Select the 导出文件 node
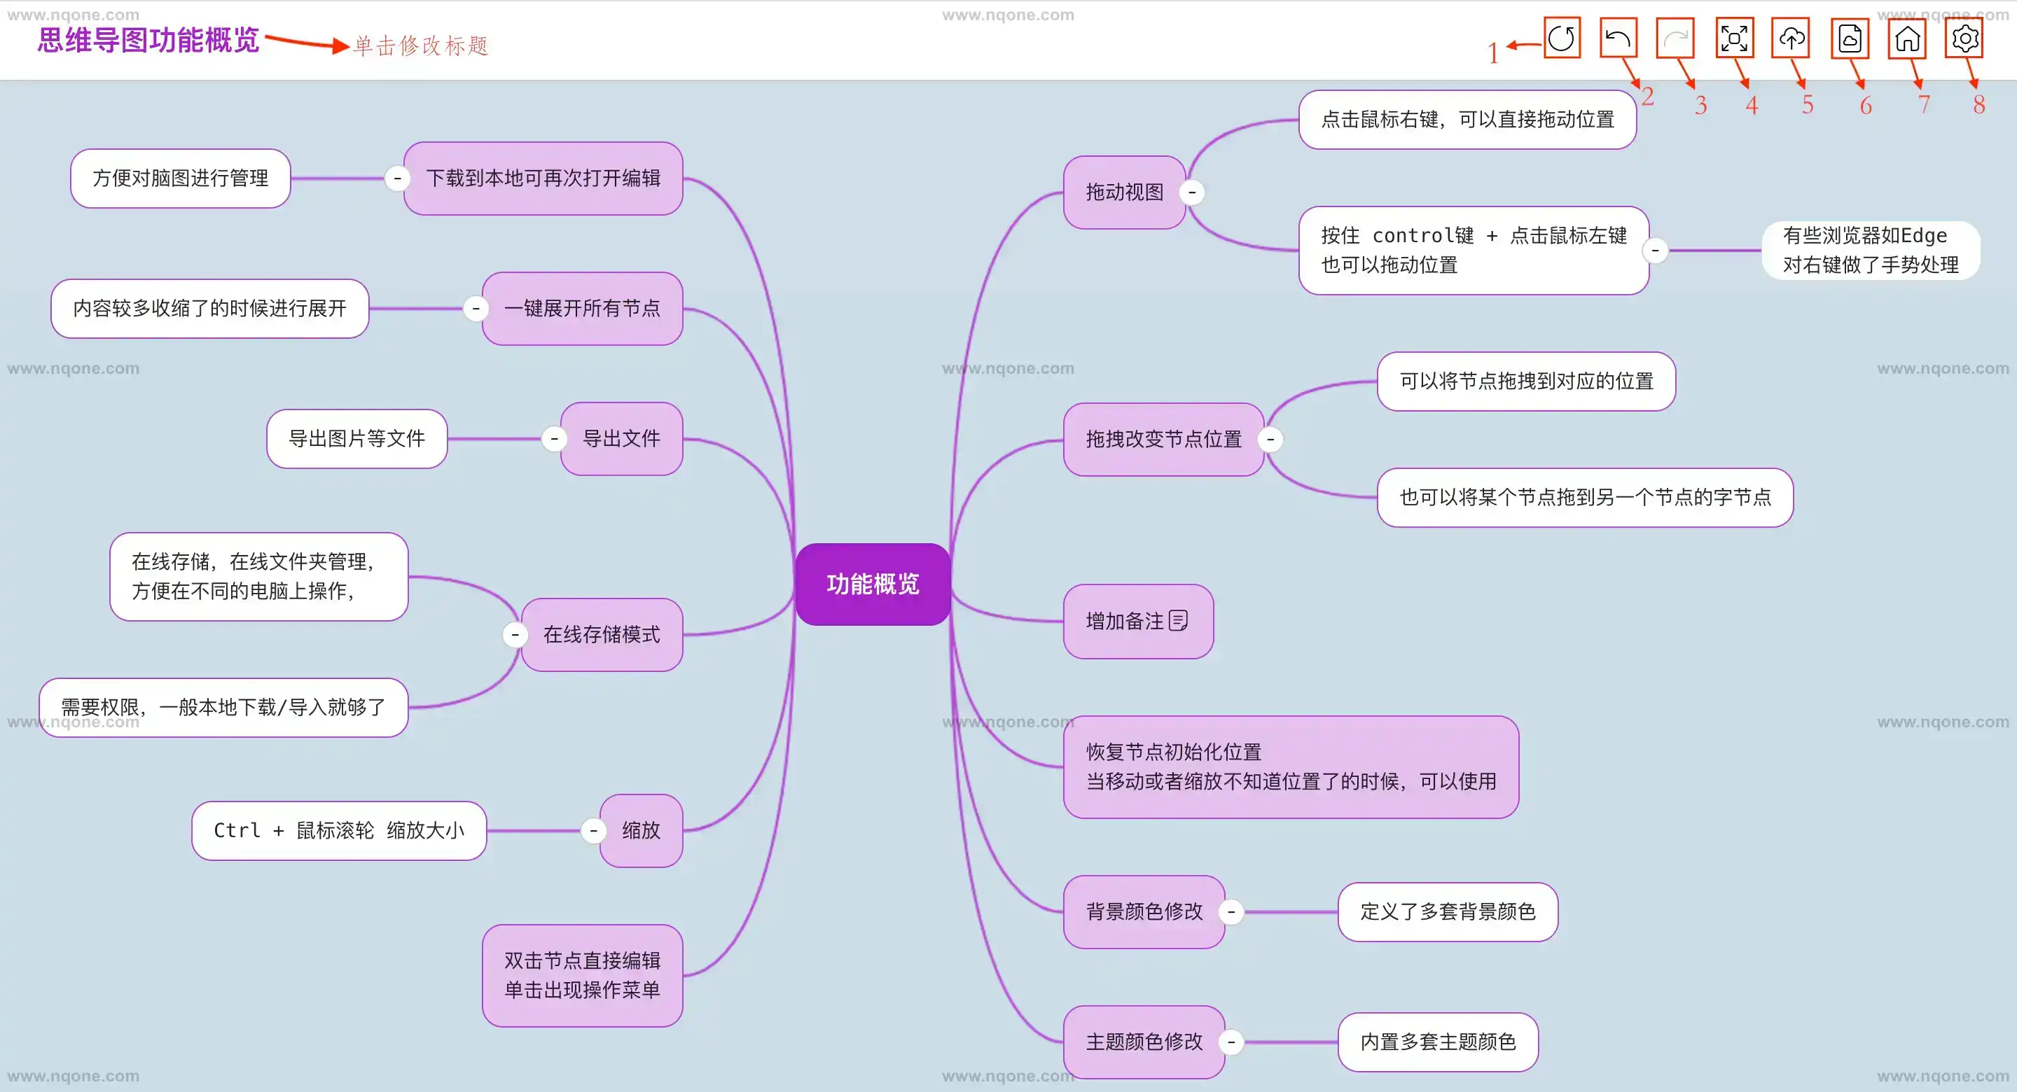This screenshot has width=2017, height=1092. [622, 438]
